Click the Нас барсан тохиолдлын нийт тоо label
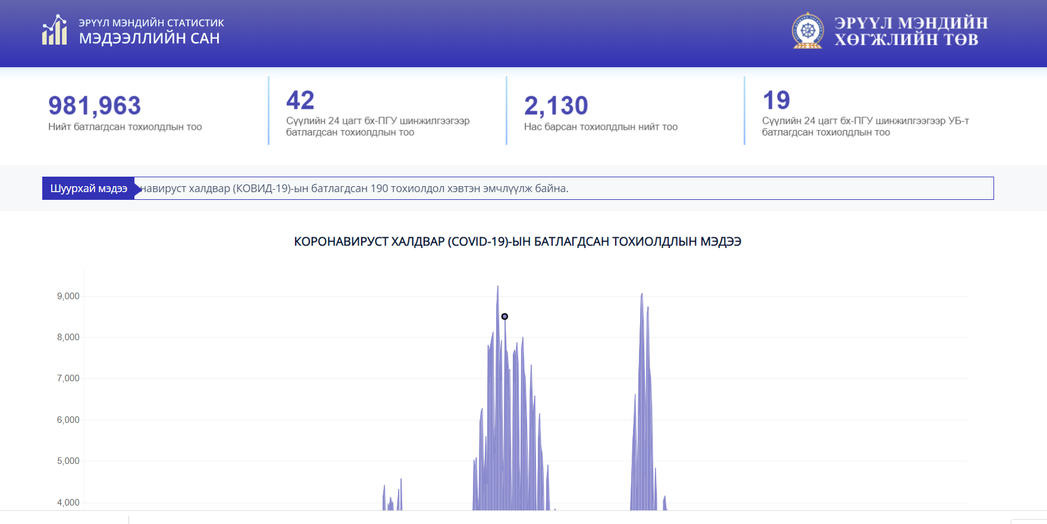Viewport: 1047px width, 524px height. [x=600, y=127]
